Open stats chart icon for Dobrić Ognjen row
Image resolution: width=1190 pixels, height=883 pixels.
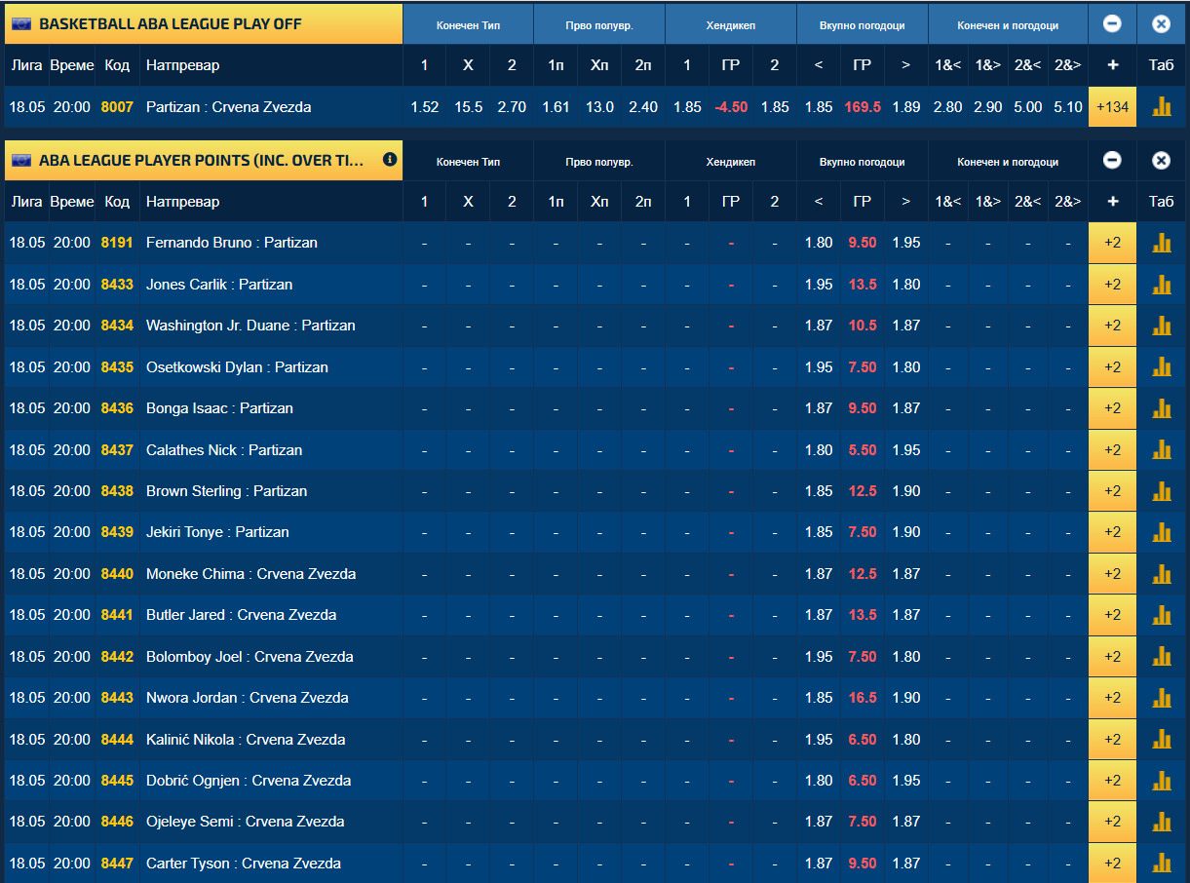(x=1162, y=781)
